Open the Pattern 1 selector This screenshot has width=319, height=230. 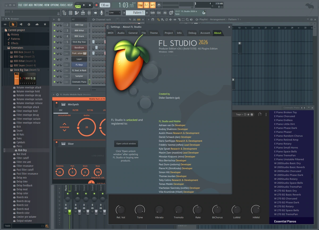click(136, 13)
